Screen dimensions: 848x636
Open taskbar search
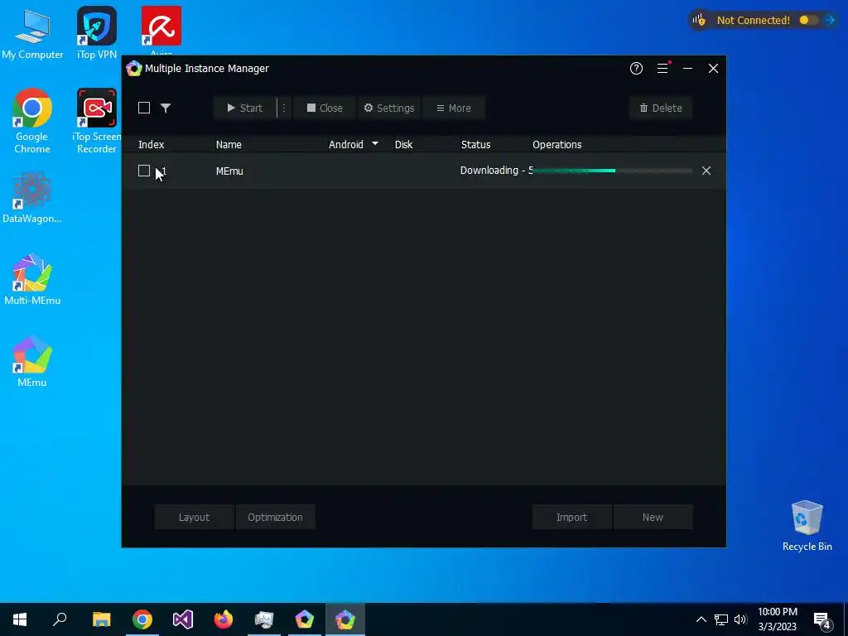click(x=60, y=619)
